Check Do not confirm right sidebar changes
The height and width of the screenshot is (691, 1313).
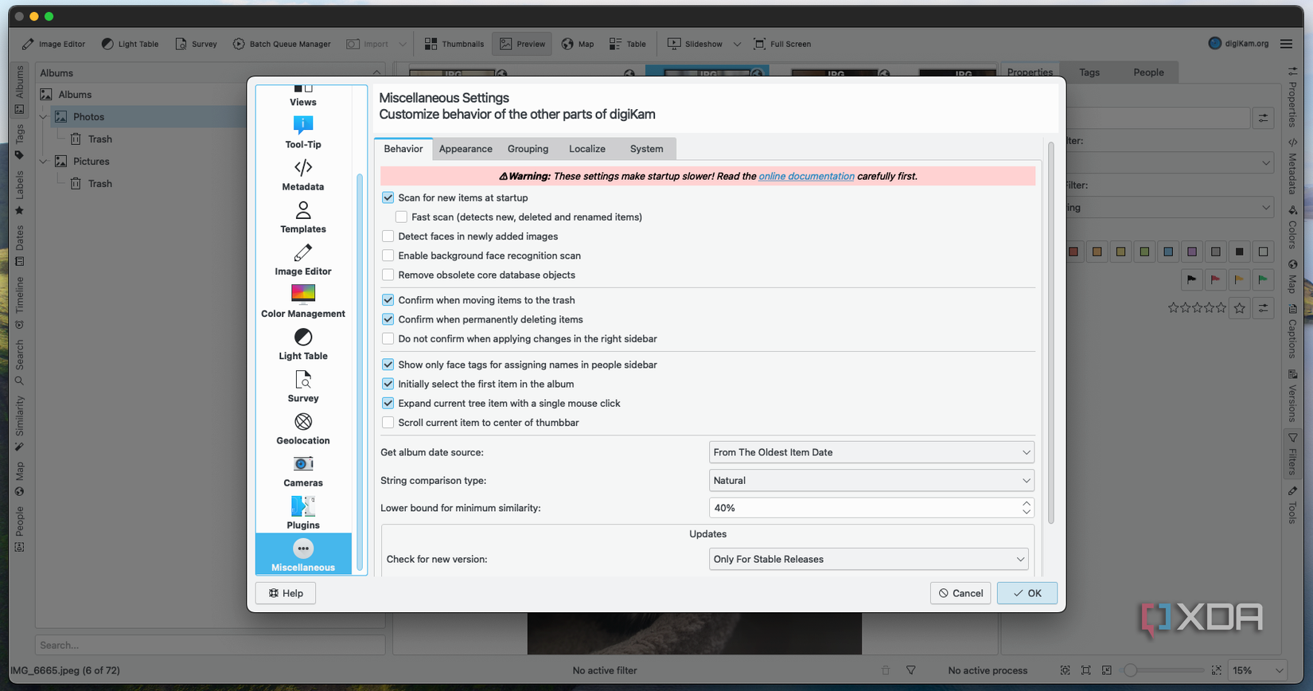[388, 338]
